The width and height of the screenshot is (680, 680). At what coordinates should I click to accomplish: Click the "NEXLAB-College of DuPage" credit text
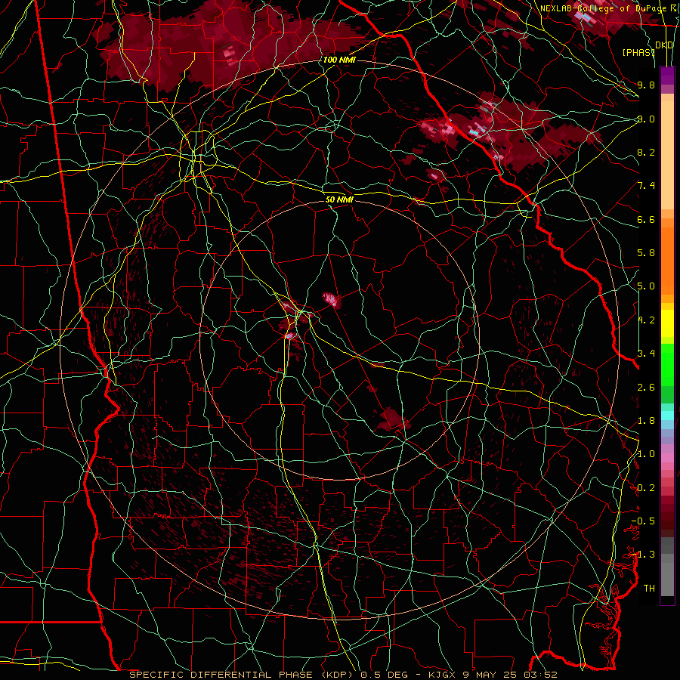(602, 8)
